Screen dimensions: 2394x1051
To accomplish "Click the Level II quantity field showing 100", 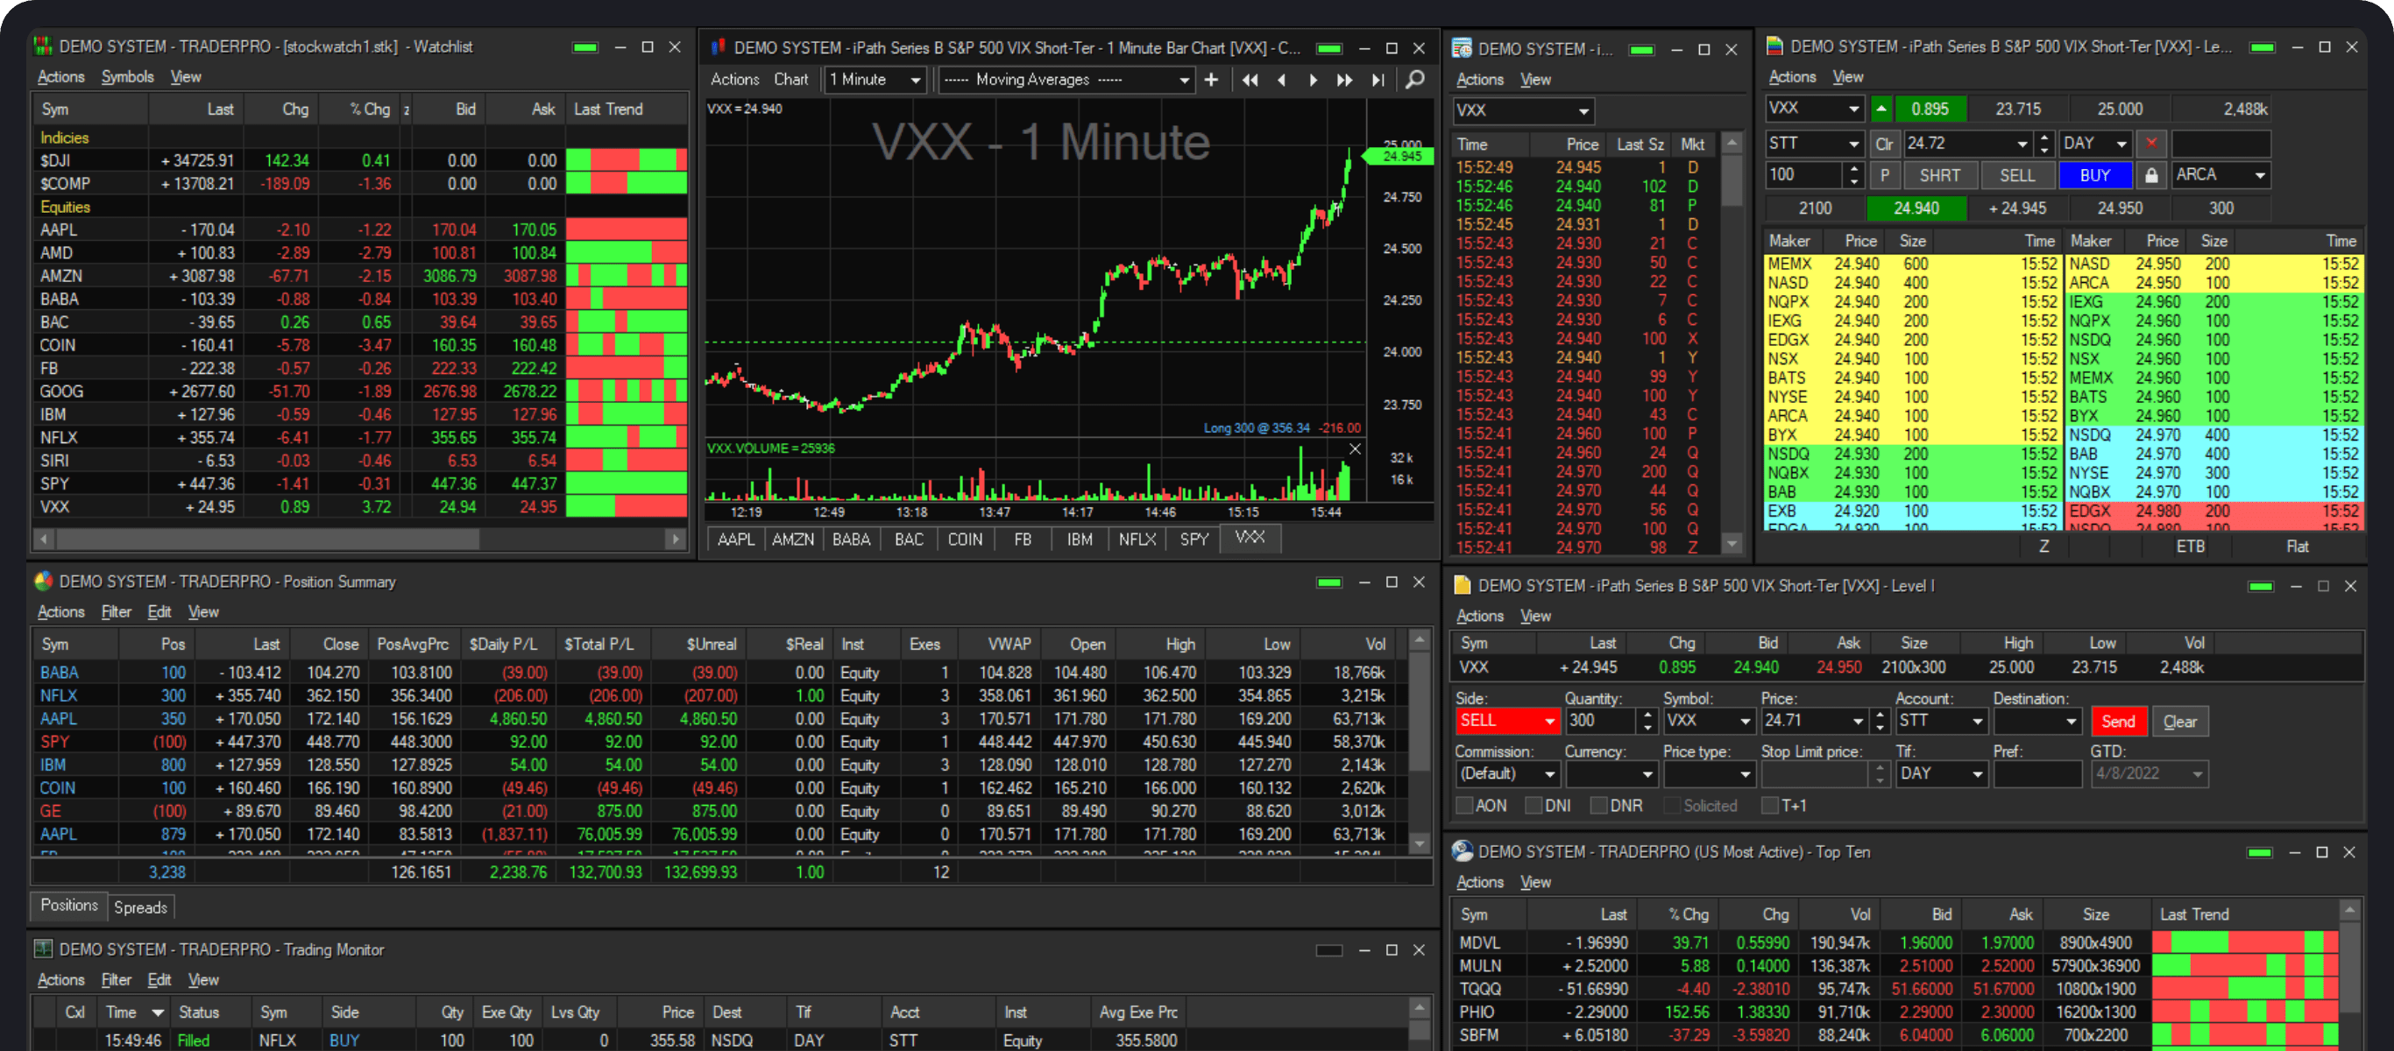I will click(x=1804, y=174).
